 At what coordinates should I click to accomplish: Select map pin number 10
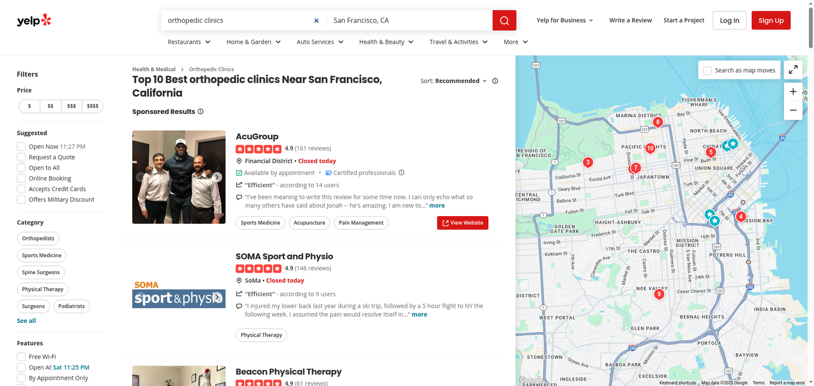(x=650, y=149)
